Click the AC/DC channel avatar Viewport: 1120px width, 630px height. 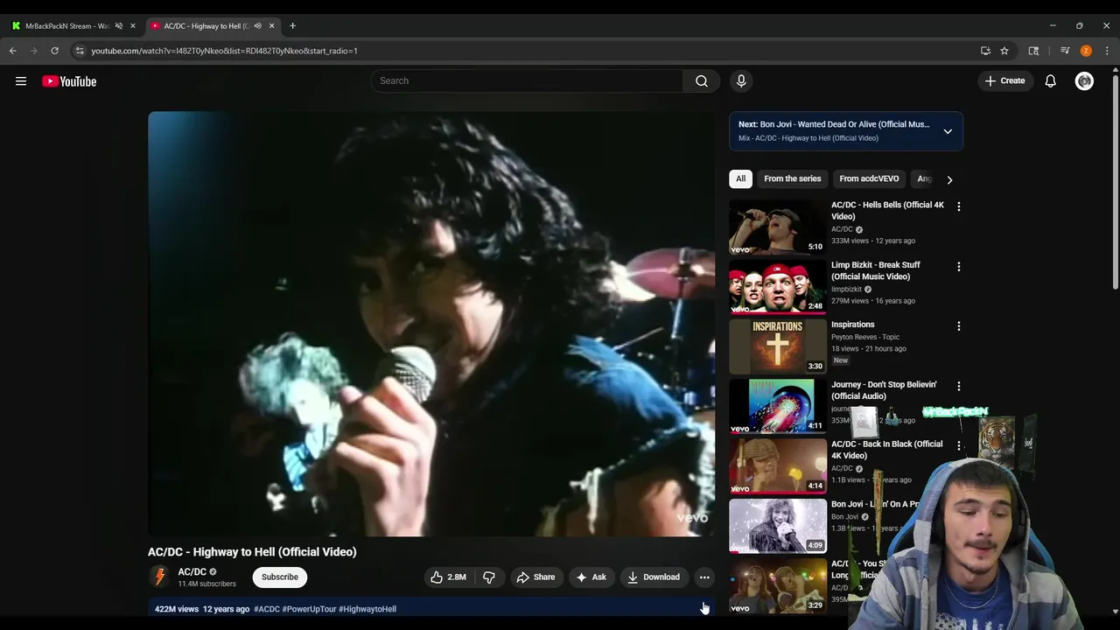tap(159, 577)
